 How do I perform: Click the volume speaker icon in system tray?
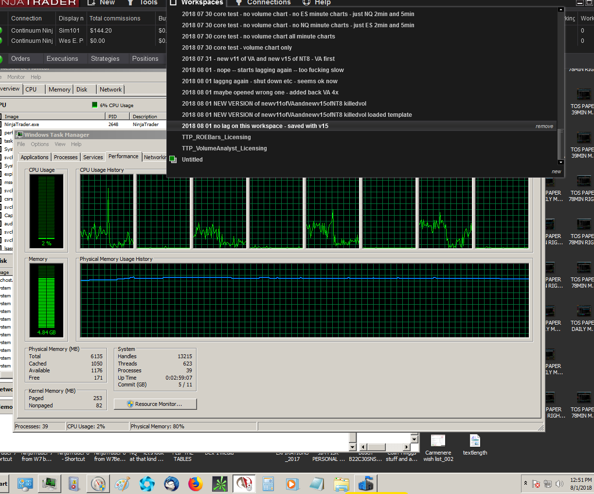[x=559, y=484]
